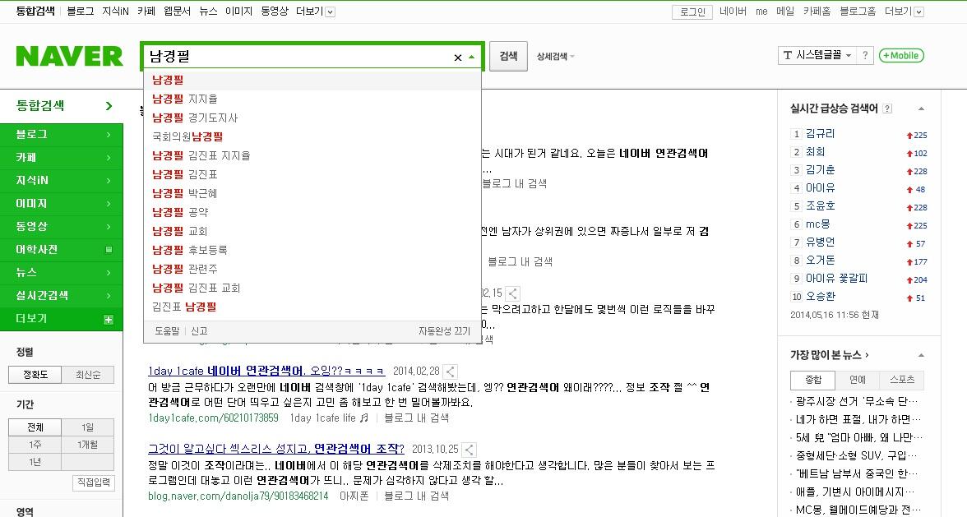
Task: Choose suggestion 남경필 지지율
Action: (x=312, y=99)
